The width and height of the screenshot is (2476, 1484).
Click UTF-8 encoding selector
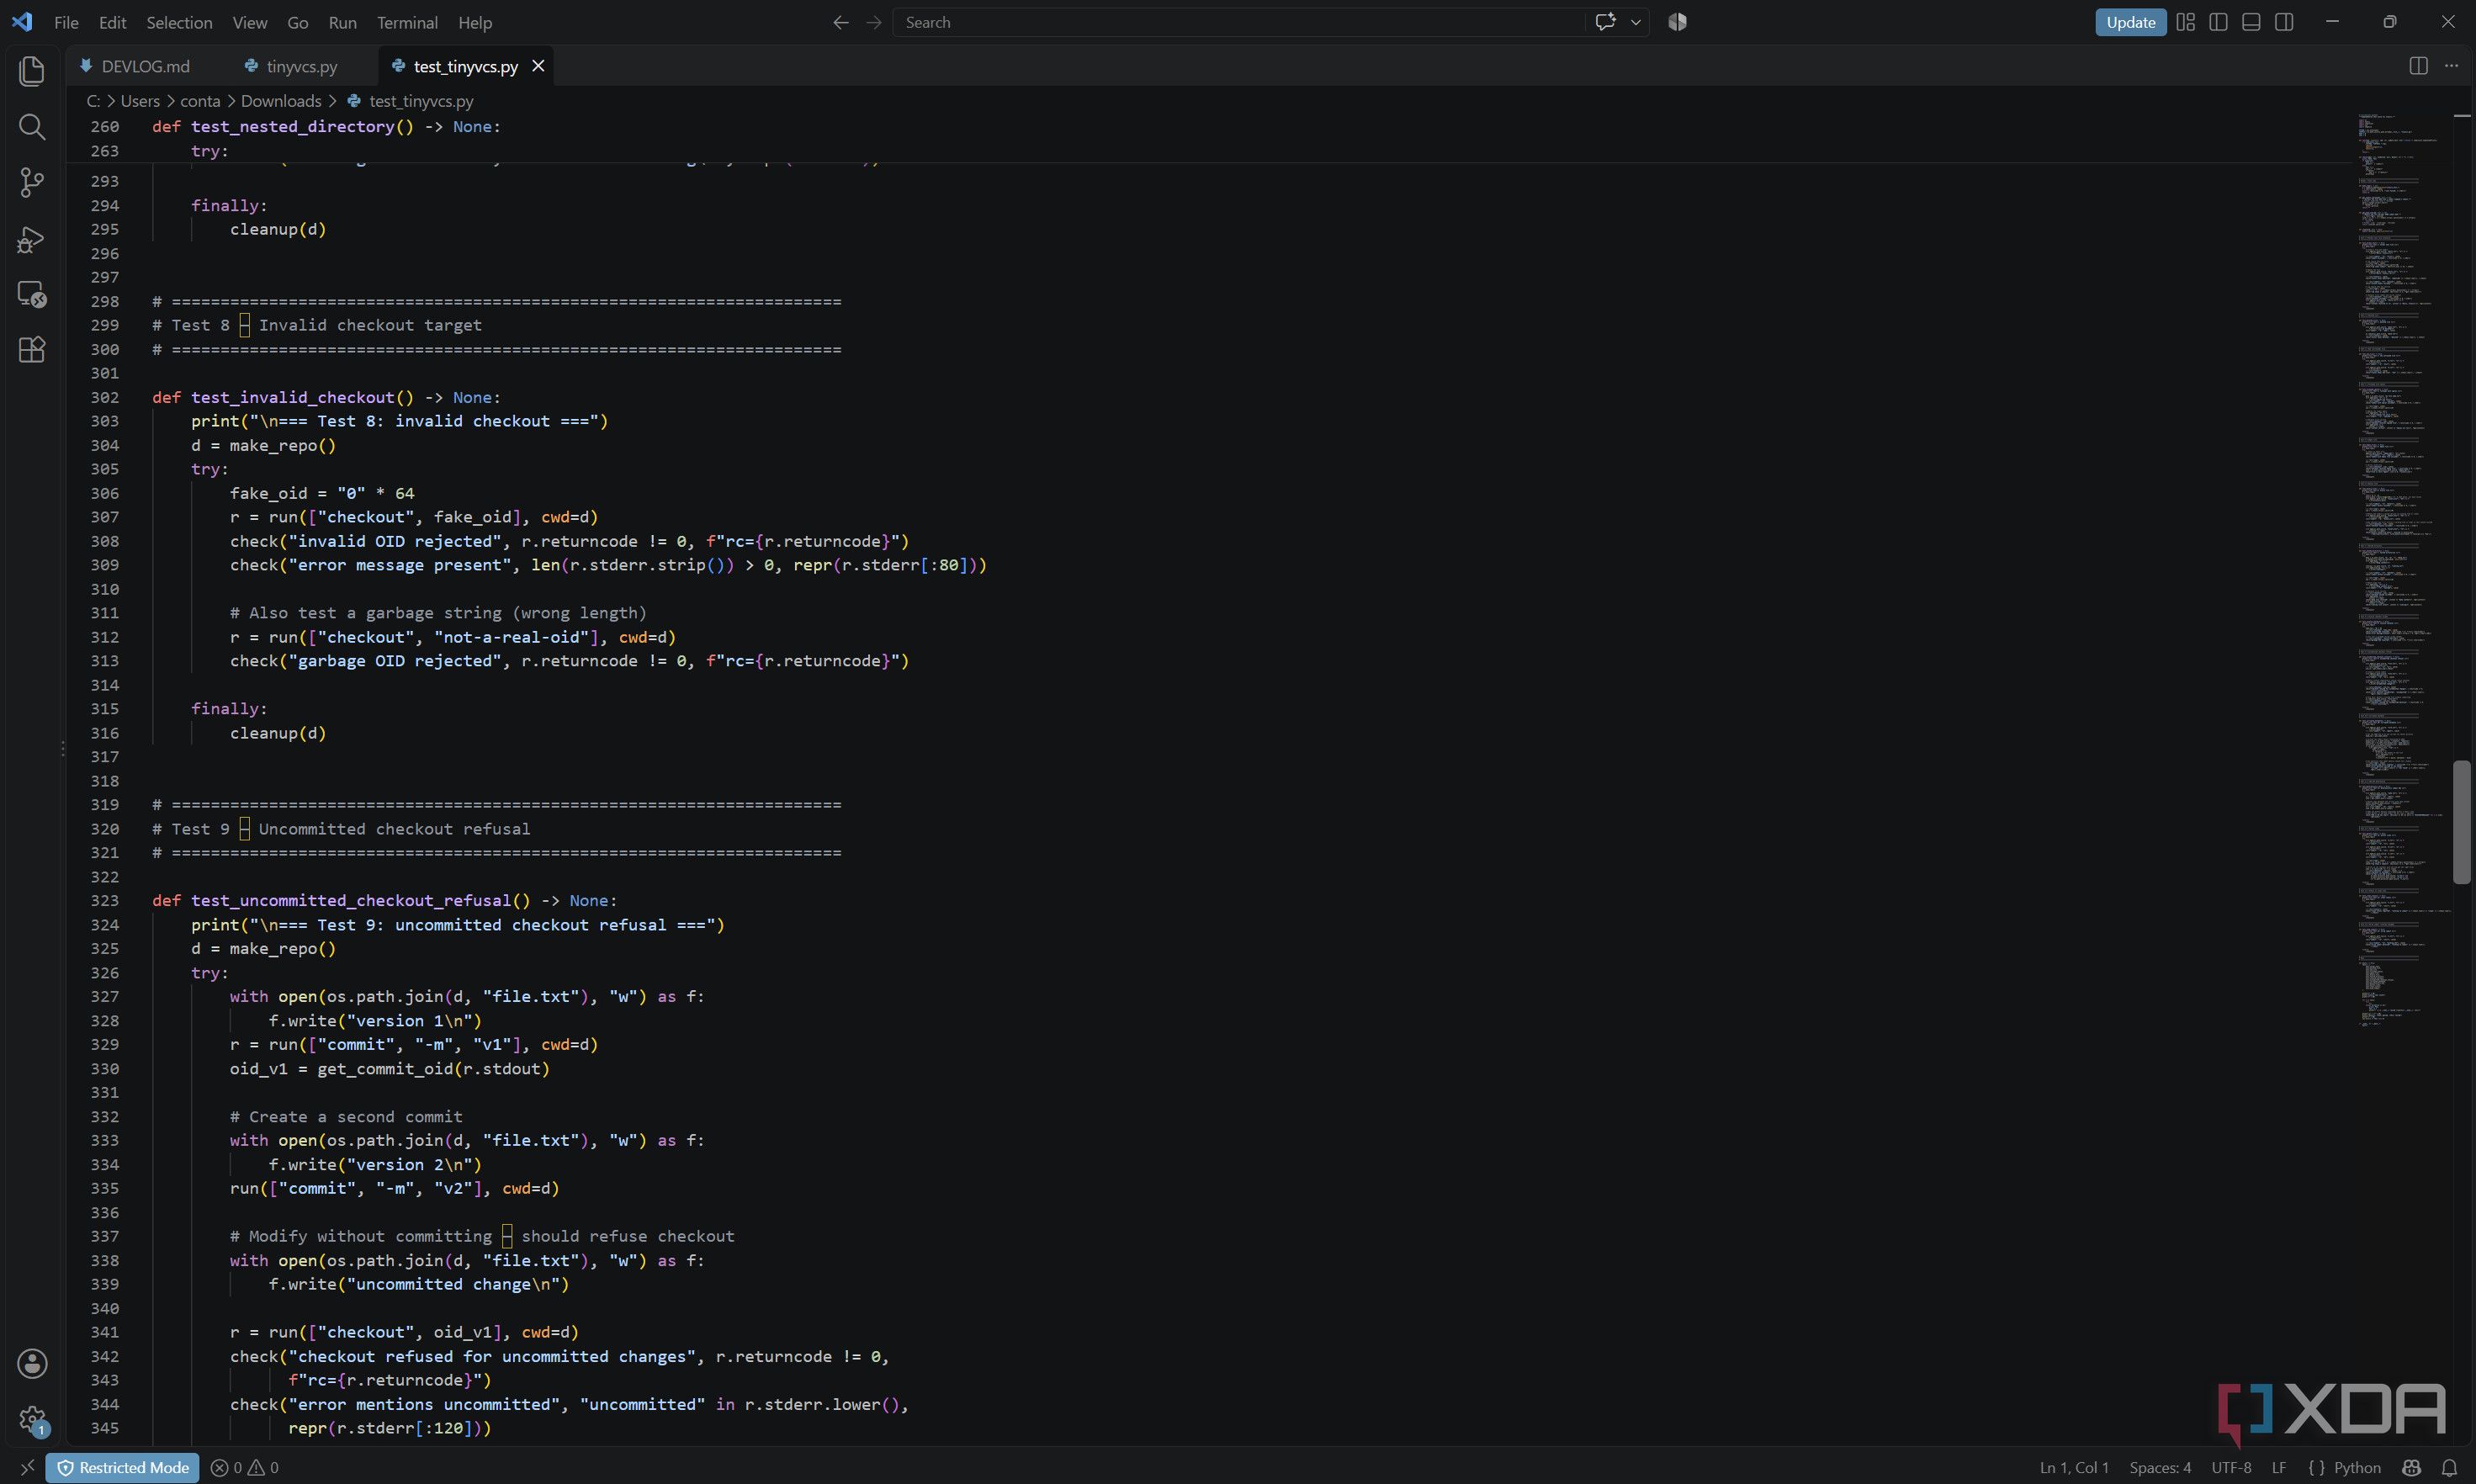[x=2231, y=1467]
